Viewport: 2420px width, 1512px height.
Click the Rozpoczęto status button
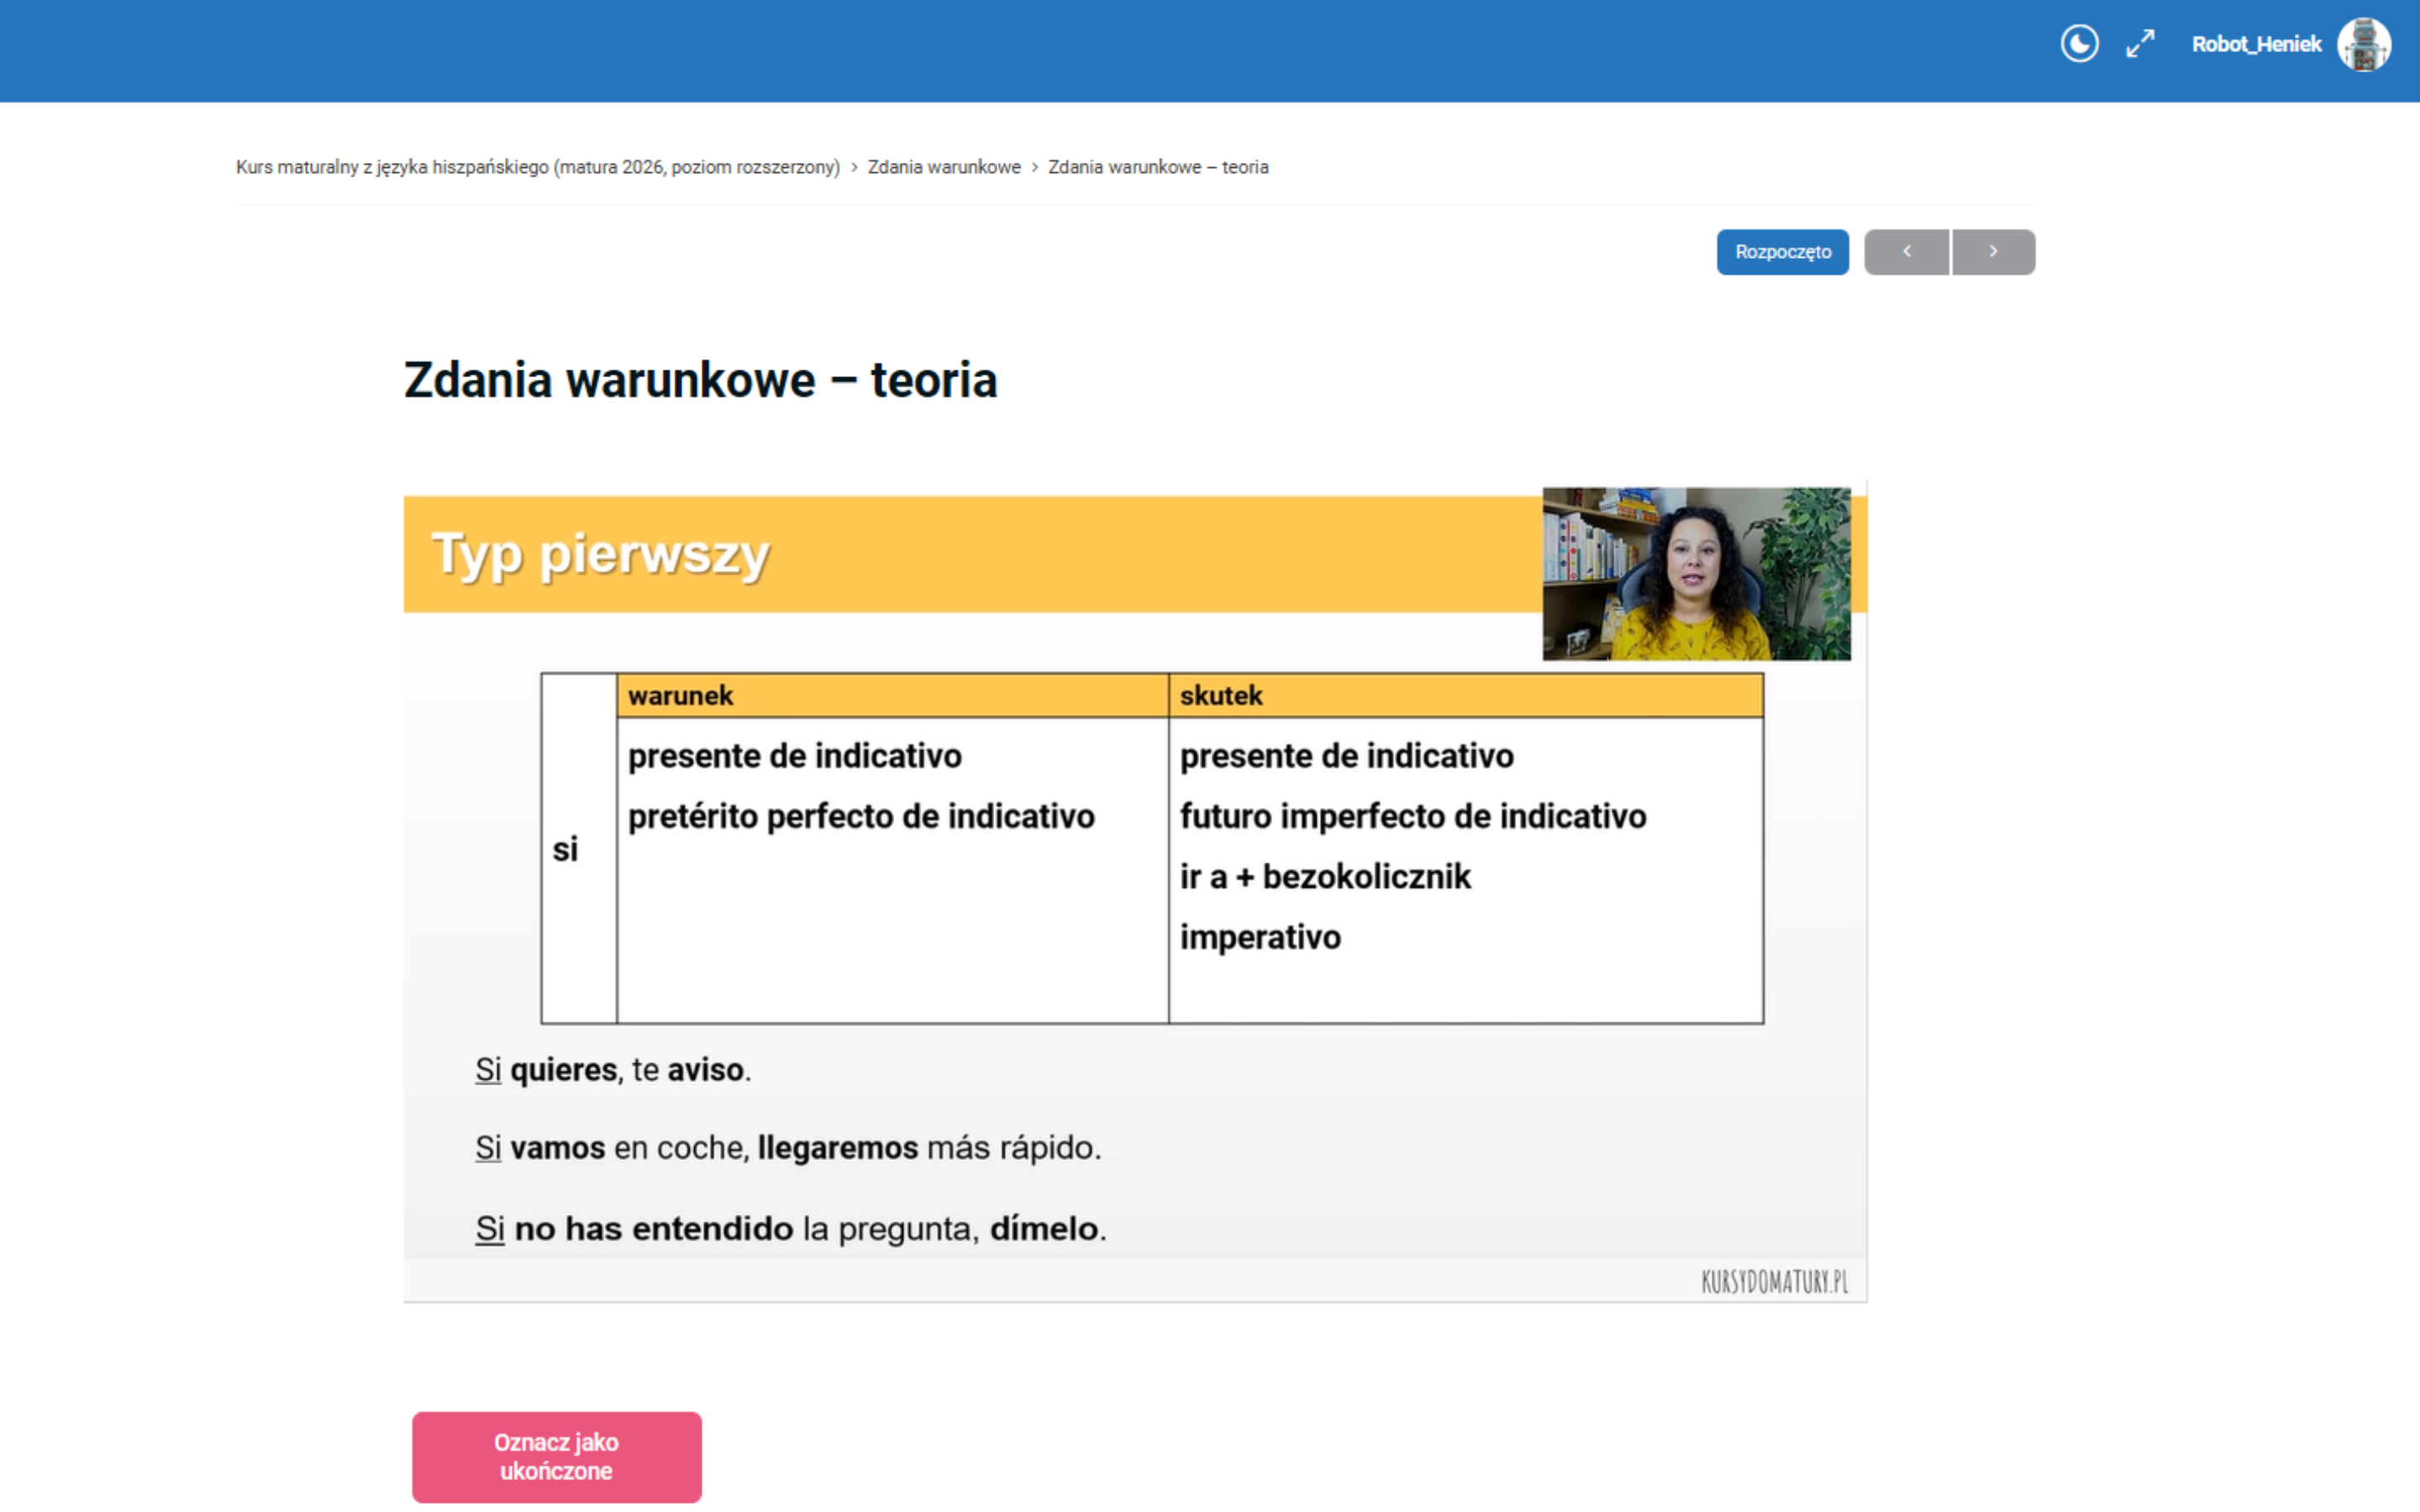1782,252
